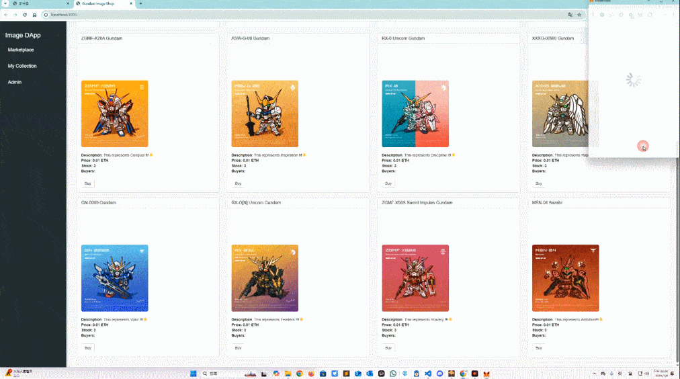Image resolution: width=680 pixels, height=379 pixels.
Task: Open Visual Studio Code from taskbar
Action: pyautogui.click(x=428, y=374)
